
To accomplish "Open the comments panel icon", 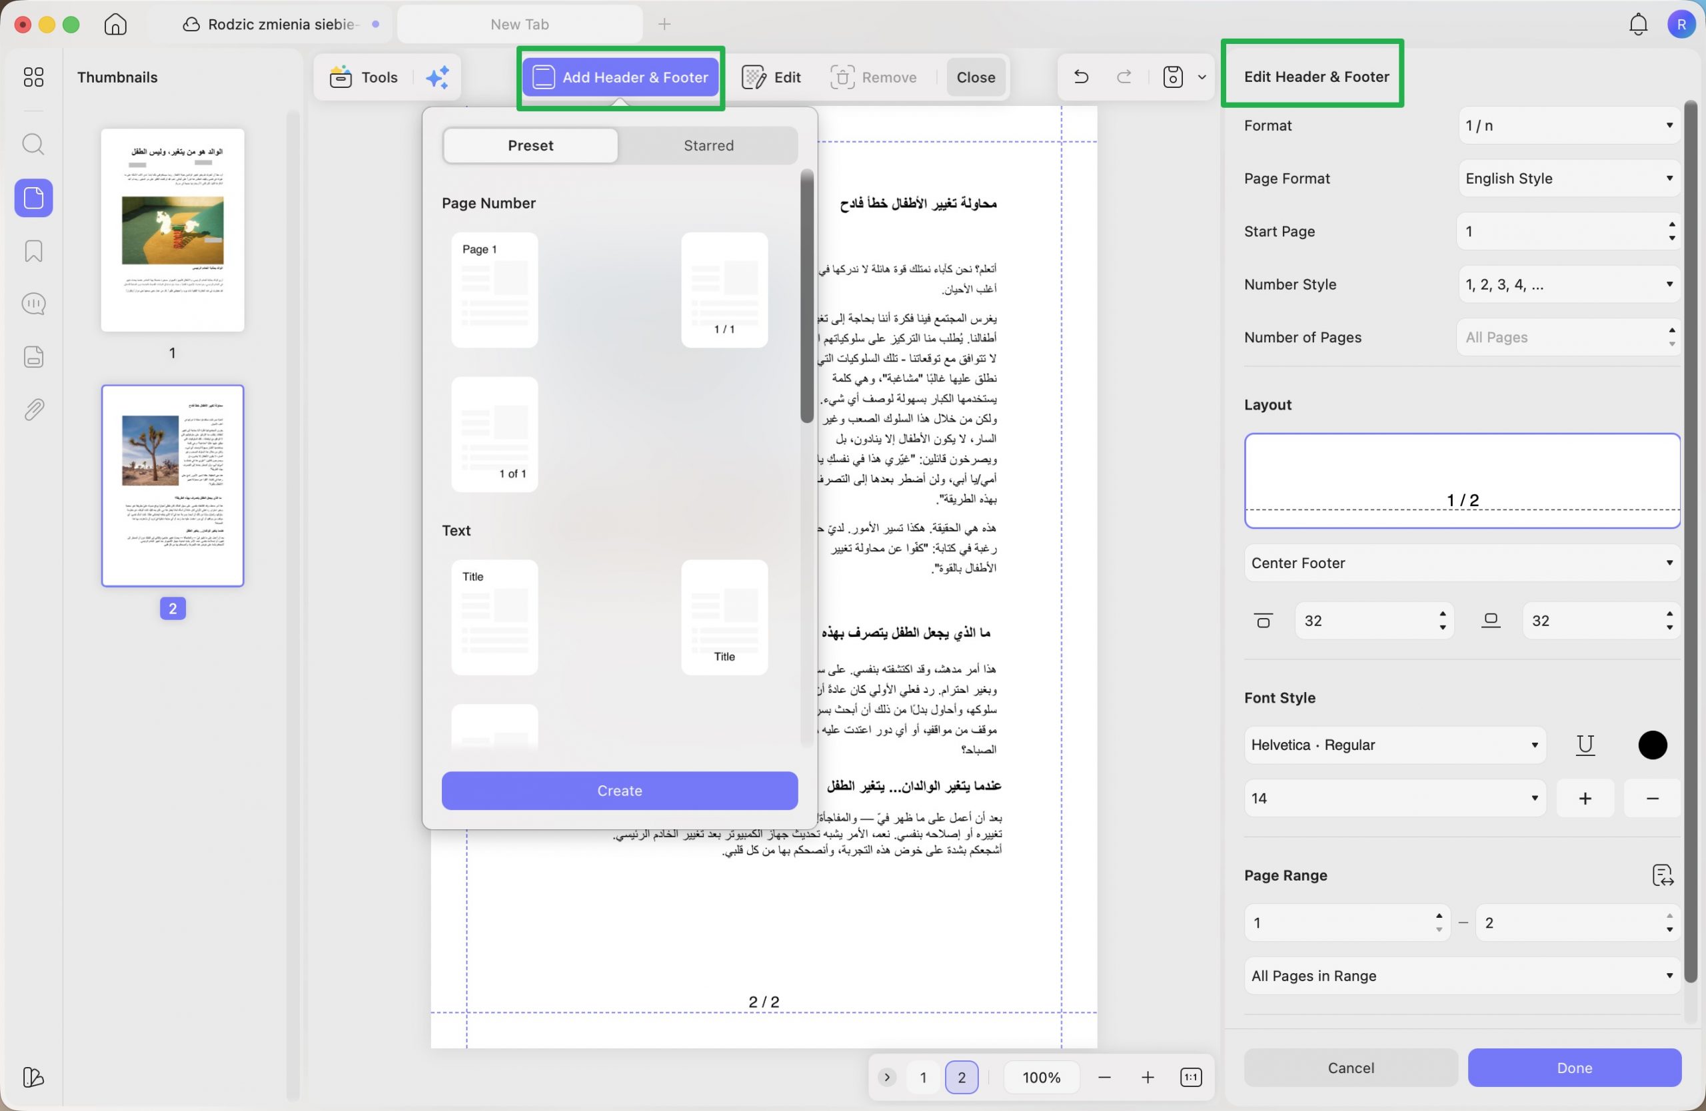I will click(33, 304).
